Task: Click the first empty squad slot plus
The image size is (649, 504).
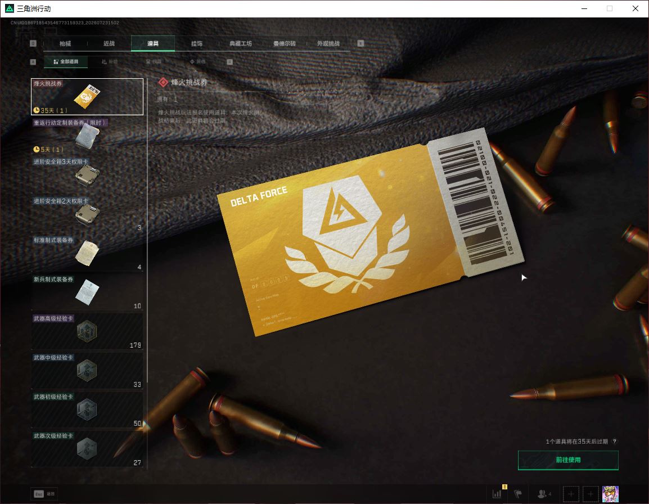Action: (571, 494)
